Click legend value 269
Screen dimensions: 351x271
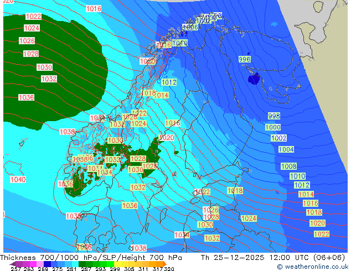tap(43, 269)
